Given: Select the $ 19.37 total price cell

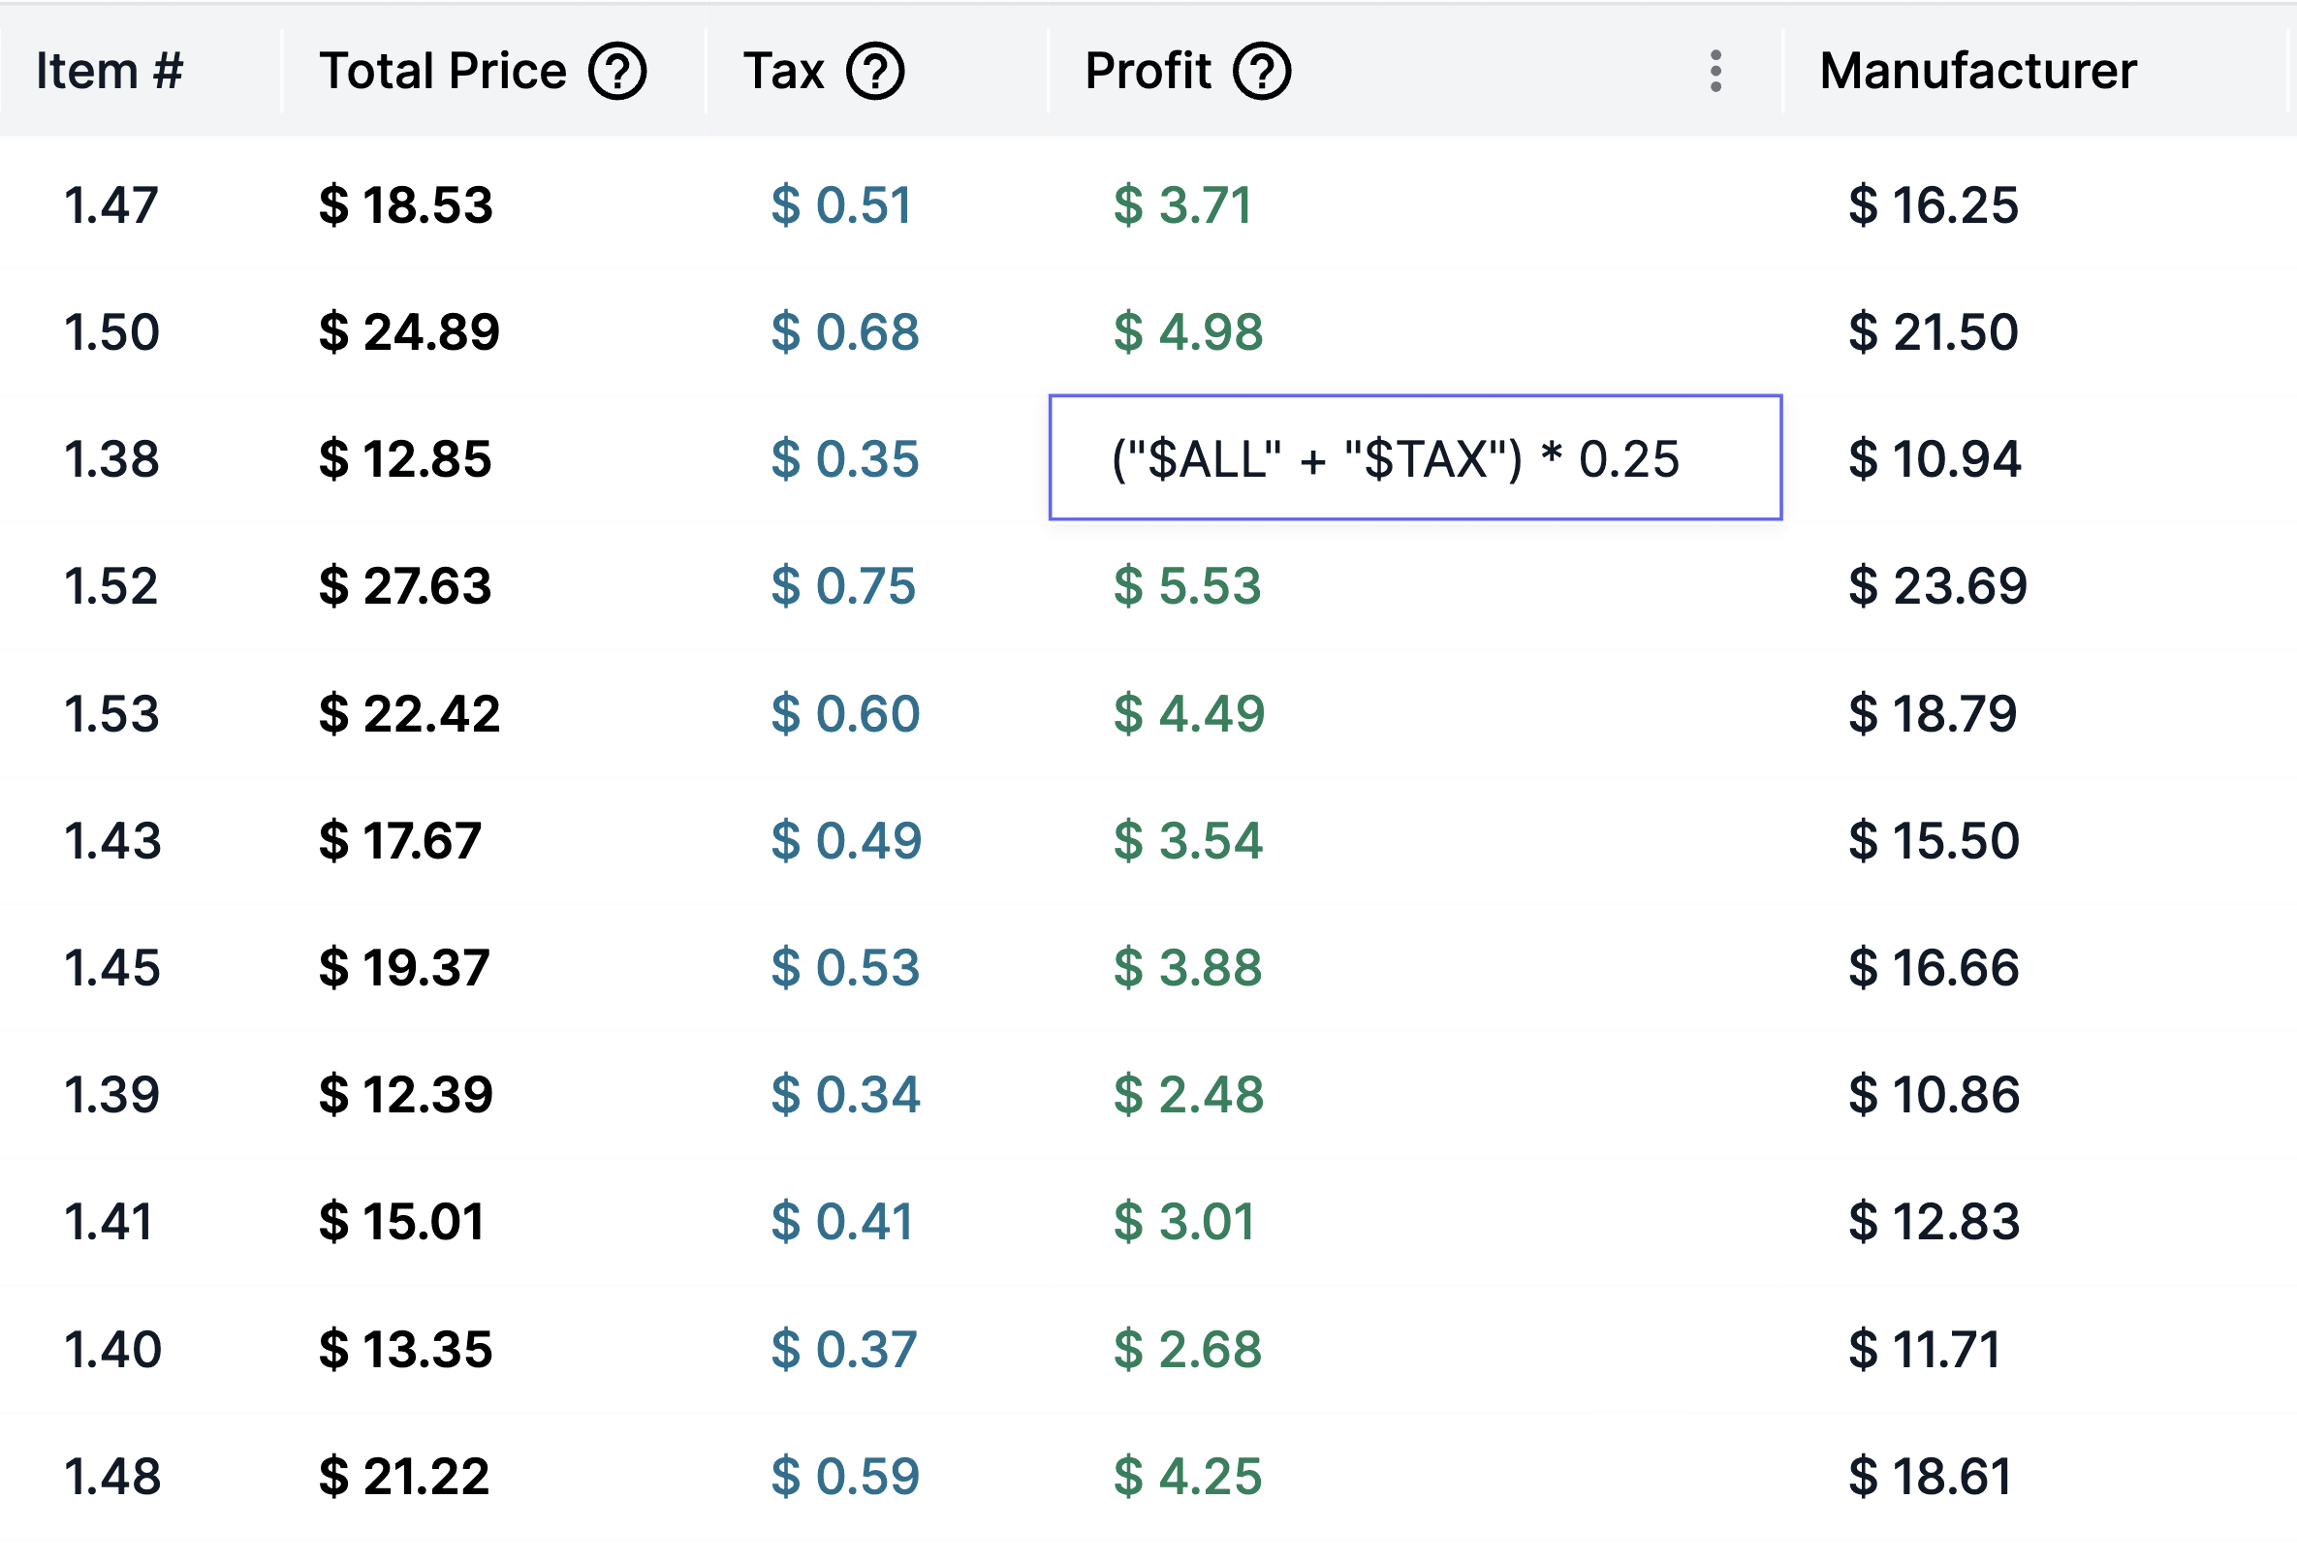Looking at the screenshot, I should pos(403,967).
